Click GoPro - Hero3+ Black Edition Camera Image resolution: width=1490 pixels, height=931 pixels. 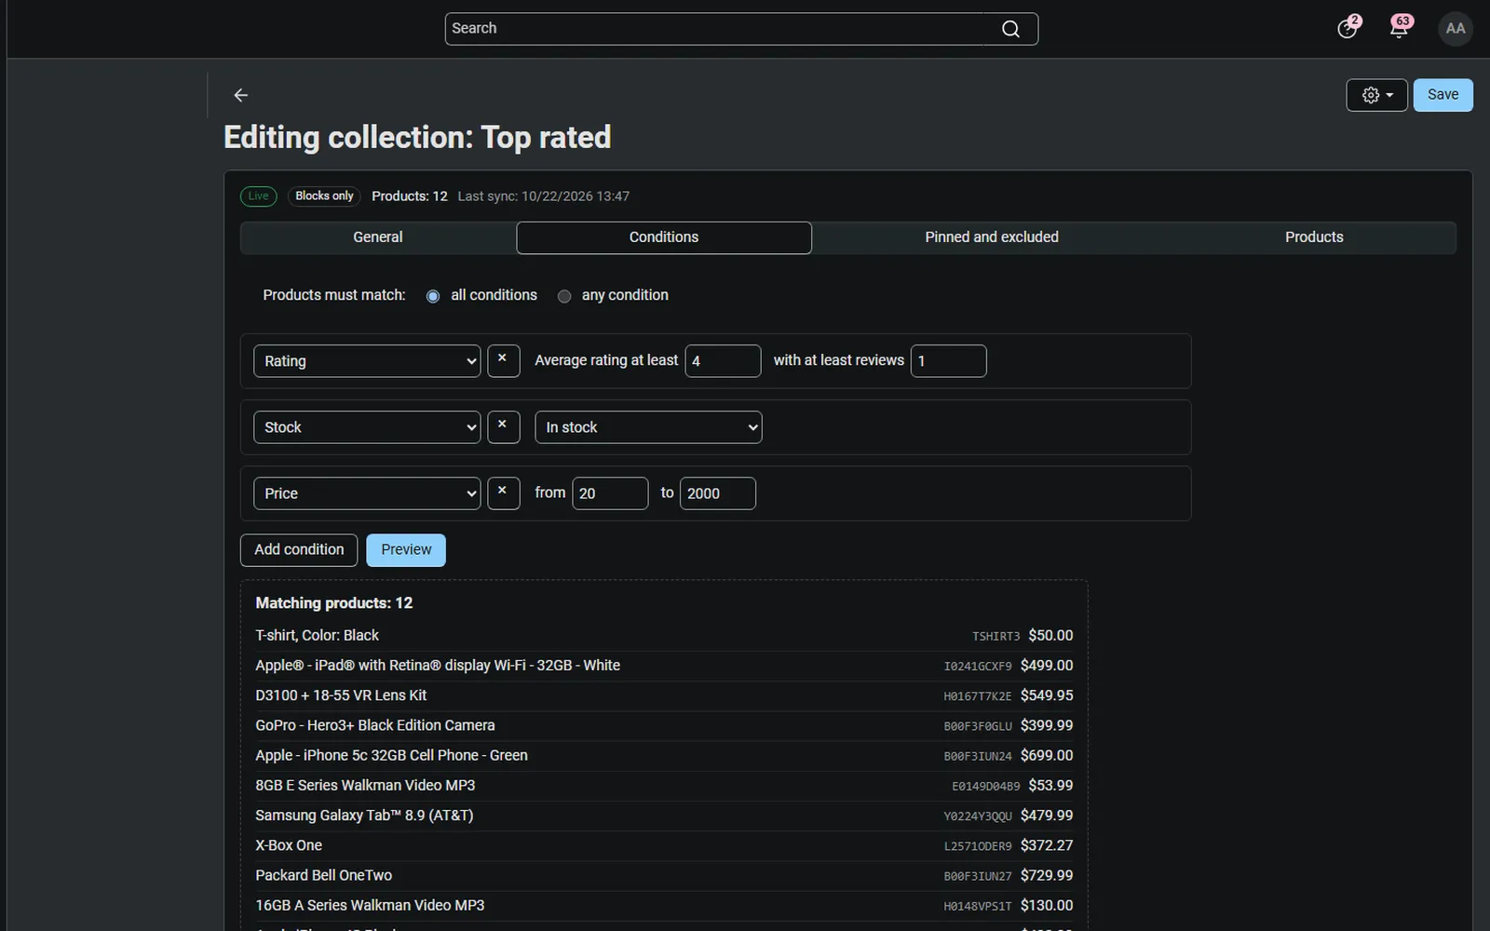tap(375, 725)
